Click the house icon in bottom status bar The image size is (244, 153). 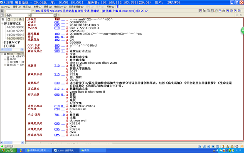pyautogui.click(x=232, y=146)
